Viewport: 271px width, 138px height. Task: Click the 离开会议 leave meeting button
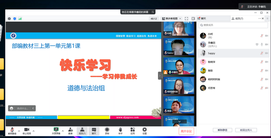tap(186, 131)
